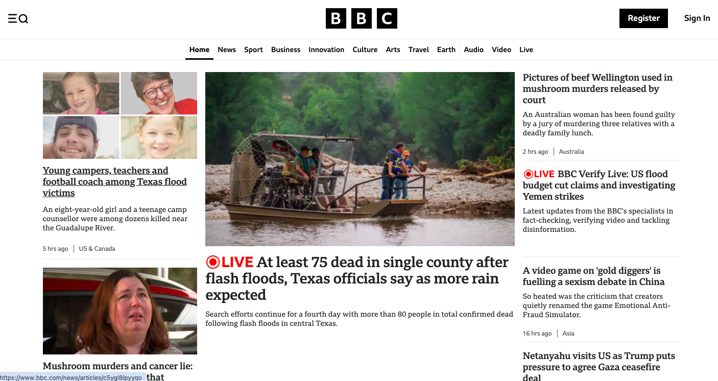Click the Register button
This screenshot has height=381, width=718.
[643, 18]
